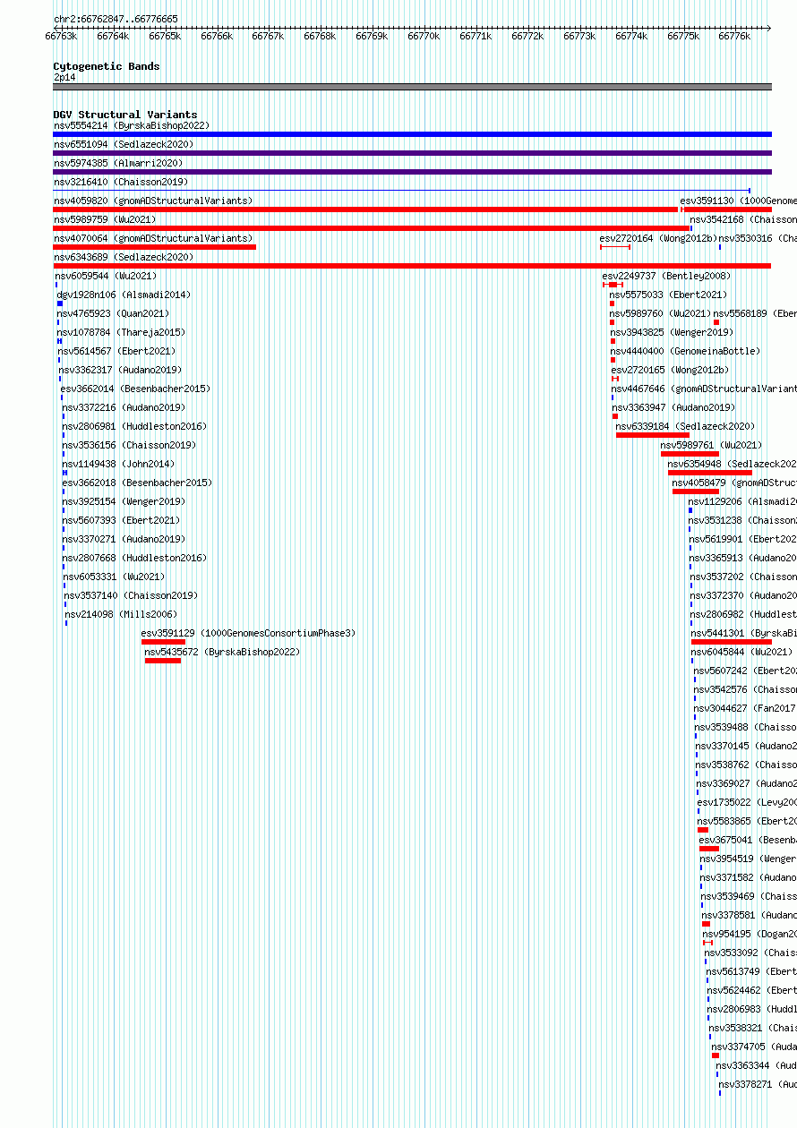797x1128 pixels.
Task: Select the nsv3542168 variant label
Action: tap(743, 219)
